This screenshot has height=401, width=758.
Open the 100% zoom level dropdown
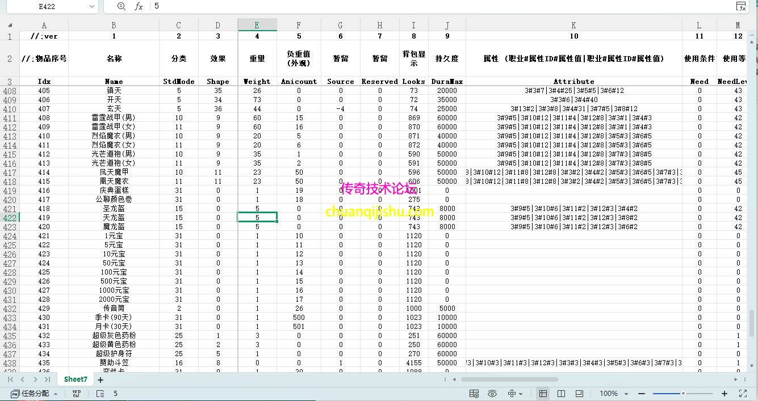pos(616,392)
